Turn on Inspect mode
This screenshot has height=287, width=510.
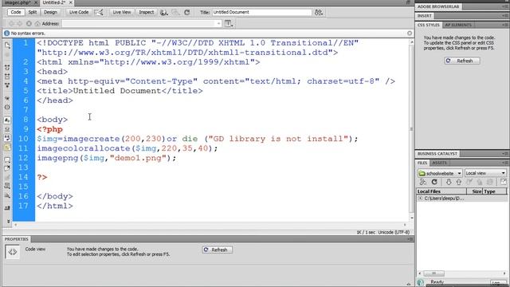(147, 12)
